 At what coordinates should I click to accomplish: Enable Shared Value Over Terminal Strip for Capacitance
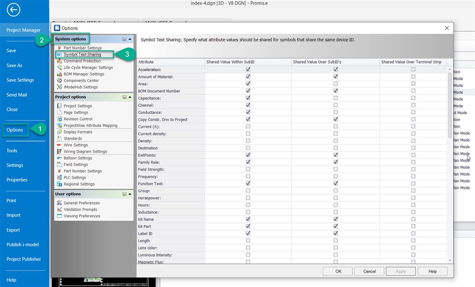[x=414, y=98]
